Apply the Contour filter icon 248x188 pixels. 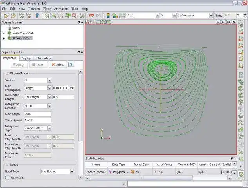tap(241, 82)
